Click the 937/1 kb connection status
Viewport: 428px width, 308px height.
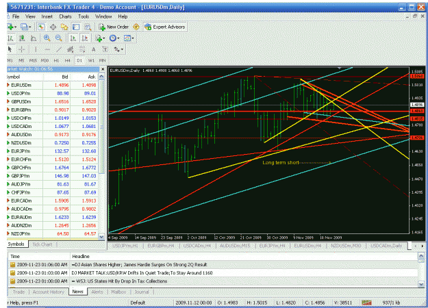tap(391, 303)
